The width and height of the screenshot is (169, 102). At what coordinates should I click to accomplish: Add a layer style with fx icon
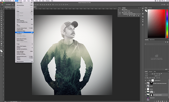pos(156,101)
